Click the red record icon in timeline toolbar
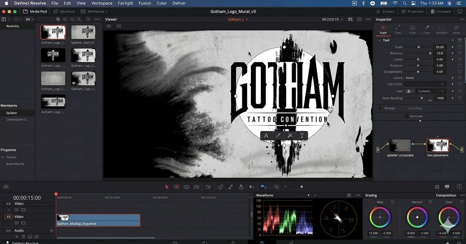The height and width of the screenshot is (244, 466). pyautogui.click(x=177, y=187)
